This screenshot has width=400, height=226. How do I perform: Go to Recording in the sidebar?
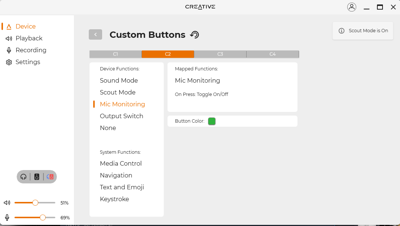(31, 50)
